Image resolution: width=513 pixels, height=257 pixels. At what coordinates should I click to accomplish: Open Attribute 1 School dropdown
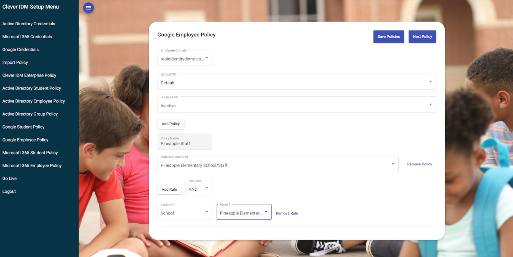pos(185,212)
